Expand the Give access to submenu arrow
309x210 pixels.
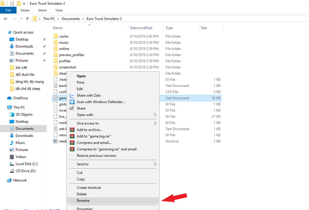[155, 123]
